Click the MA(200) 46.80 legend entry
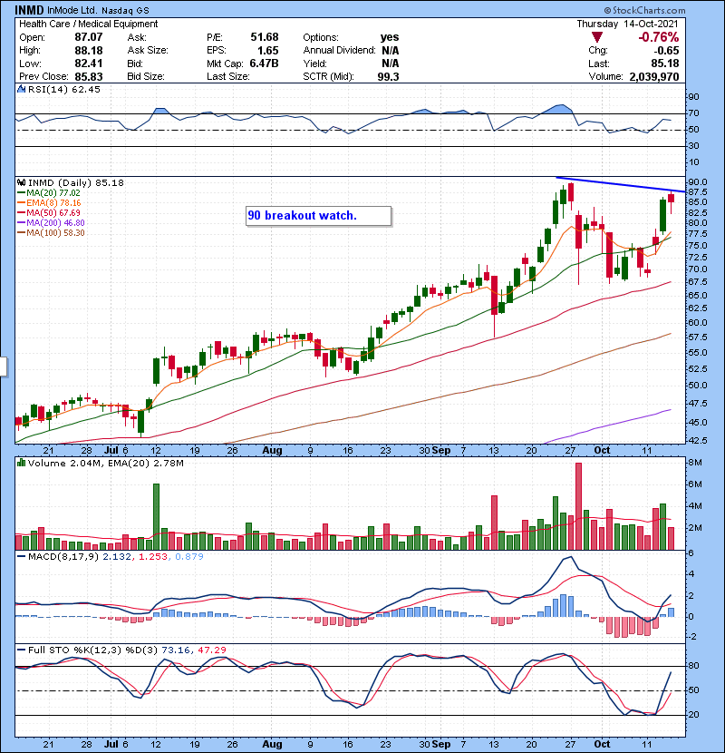 click(52, 223)
